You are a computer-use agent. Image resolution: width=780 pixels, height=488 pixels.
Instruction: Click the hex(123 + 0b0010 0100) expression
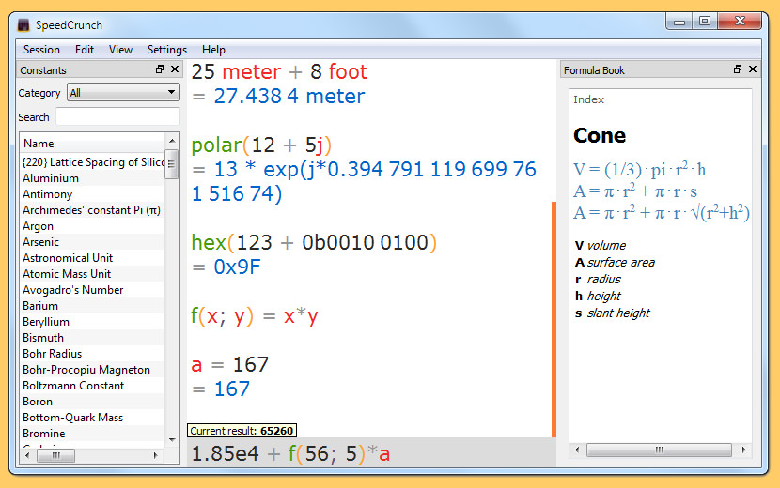tap(314, 242)
